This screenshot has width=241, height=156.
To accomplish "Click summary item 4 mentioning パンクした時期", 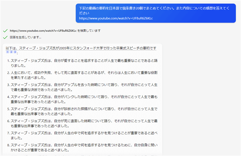I will [84, 99].
